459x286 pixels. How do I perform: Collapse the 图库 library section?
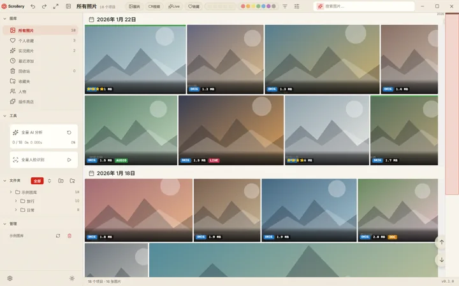click(x=4, y=18)
